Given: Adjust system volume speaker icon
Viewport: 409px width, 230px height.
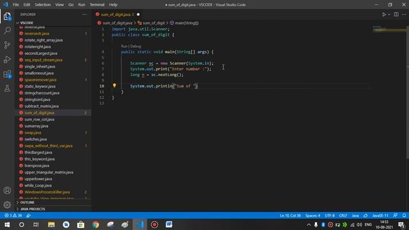Looking at the screenshot, I should coord(359,224).
